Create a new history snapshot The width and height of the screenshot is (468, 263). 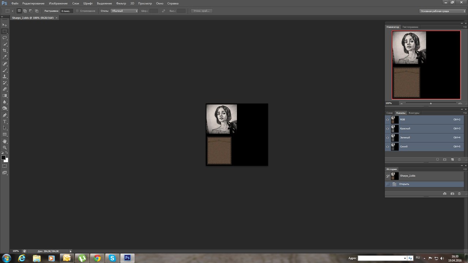tap(452, 194)
